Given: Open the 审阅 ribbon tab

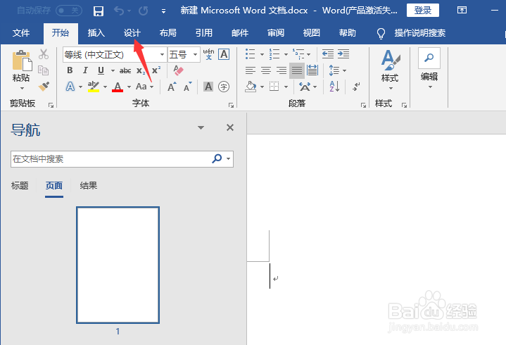Looking at the screenshot, I should point(276,33).
